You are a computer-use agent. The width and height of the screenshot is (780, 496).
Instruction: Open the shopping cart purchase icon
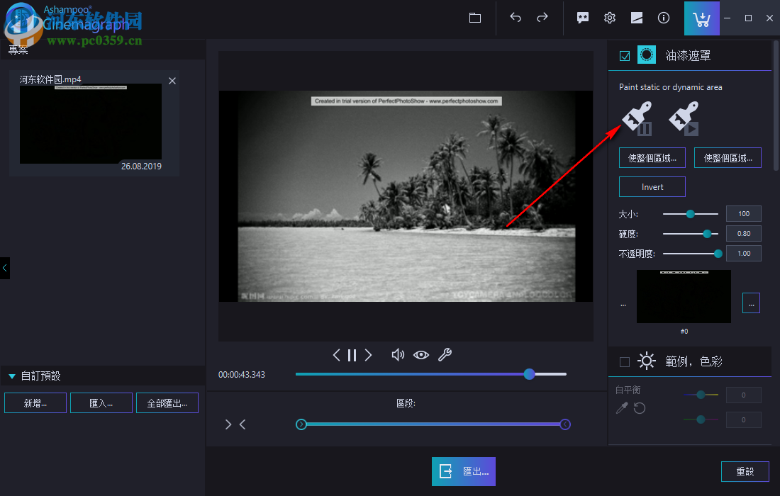701,18
